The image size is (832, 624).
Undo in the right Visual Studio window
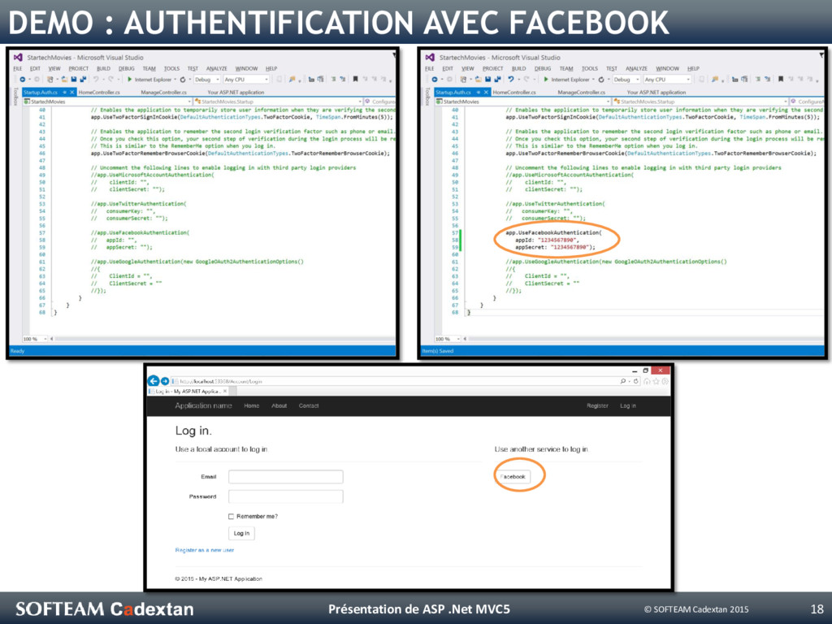(x=510, y=80)
